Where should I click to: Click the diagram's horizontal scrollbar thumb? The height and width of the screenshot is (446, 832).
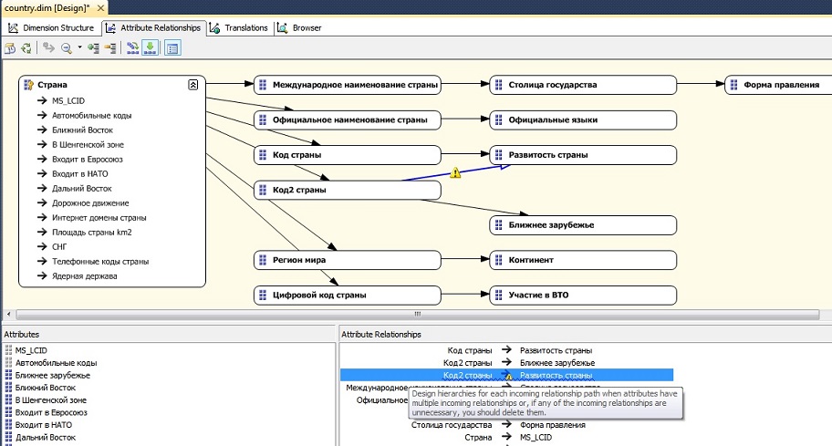pos(417,315)
